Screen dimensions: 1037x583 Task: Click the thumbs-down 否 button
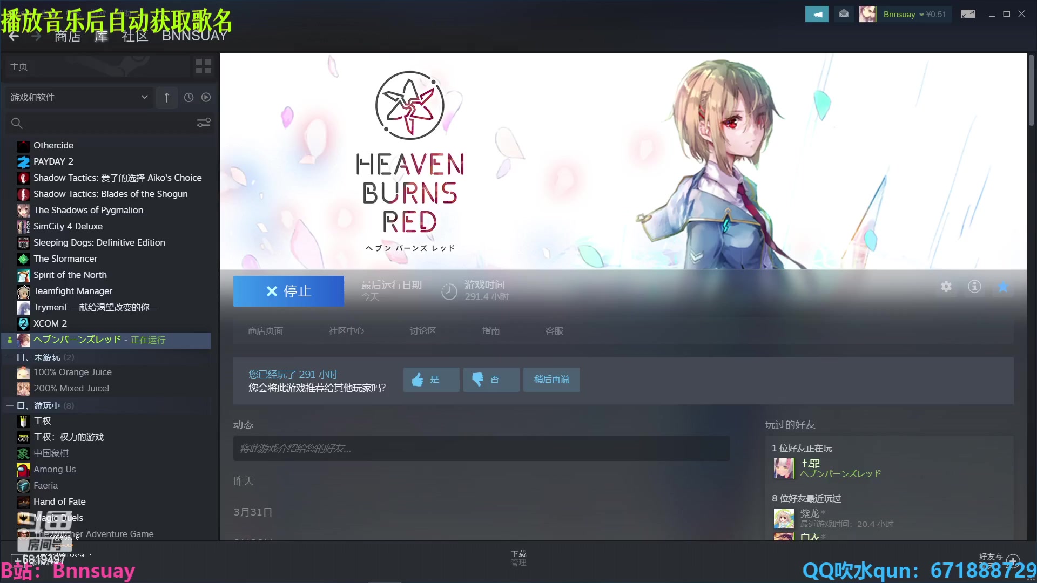(x=491, y=379)
